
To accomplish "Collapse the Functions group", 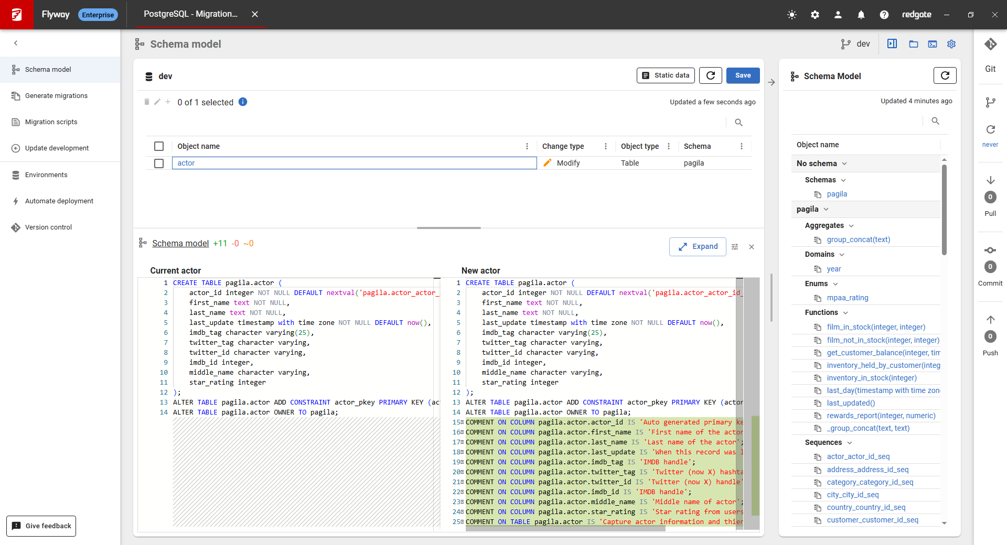I will [x=845, y=313].
